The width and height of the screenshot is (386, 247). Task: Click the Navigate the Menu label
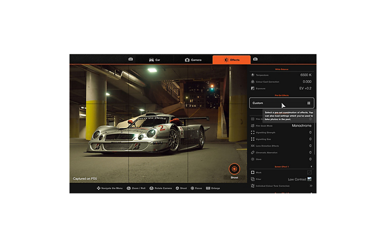pyautogui.click(x=112, y=188)
